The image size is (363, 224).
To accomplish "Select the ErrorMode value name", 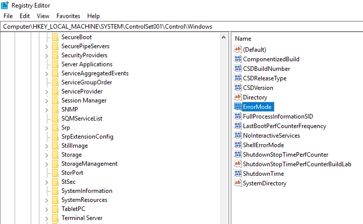I will coord(257,107).
